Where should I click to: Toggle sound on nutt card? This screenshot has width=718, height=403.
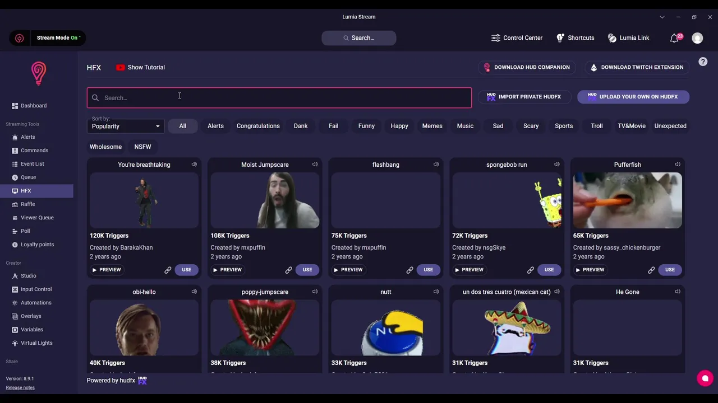436,292
